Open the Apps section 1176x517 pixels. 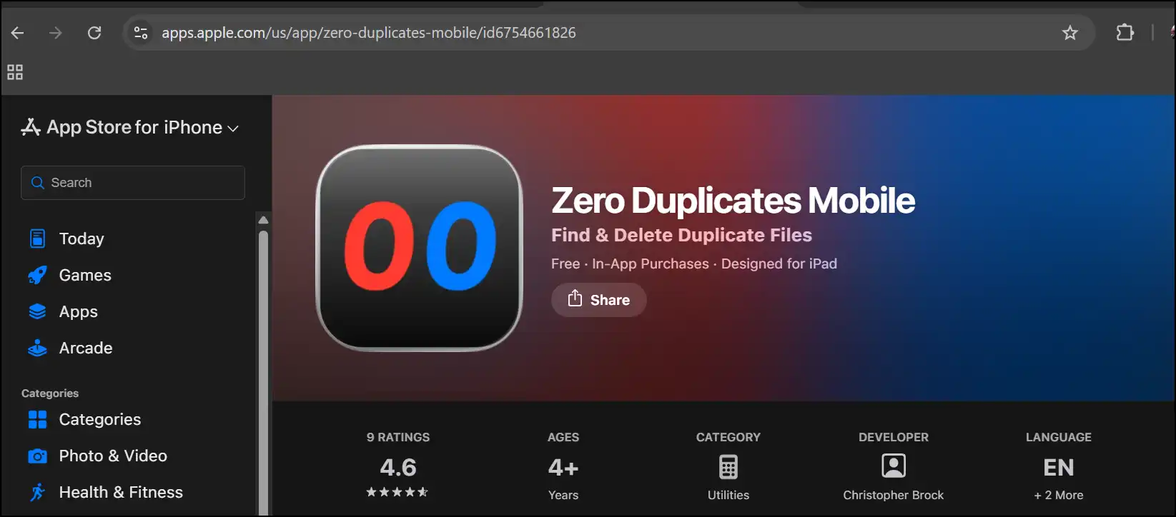pos(79,311)
